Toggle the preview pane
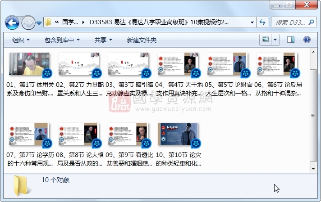321x202 pixels. tap(291, 40)
